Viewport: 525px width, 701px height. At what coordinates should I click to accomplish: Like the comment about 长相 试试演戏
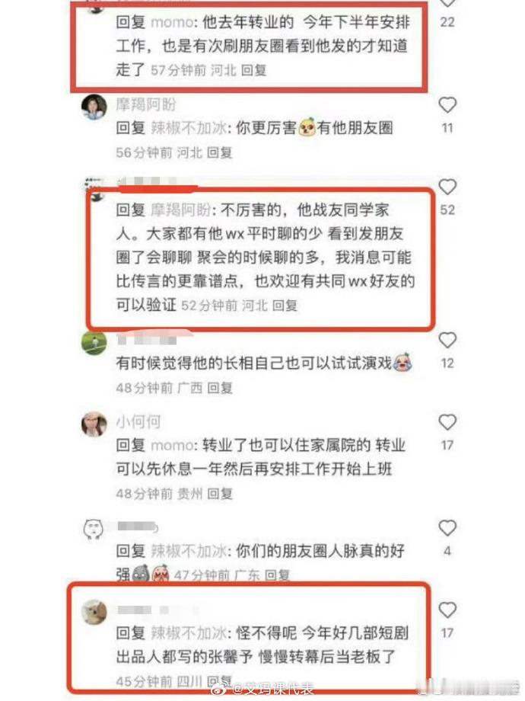point(447,341)
